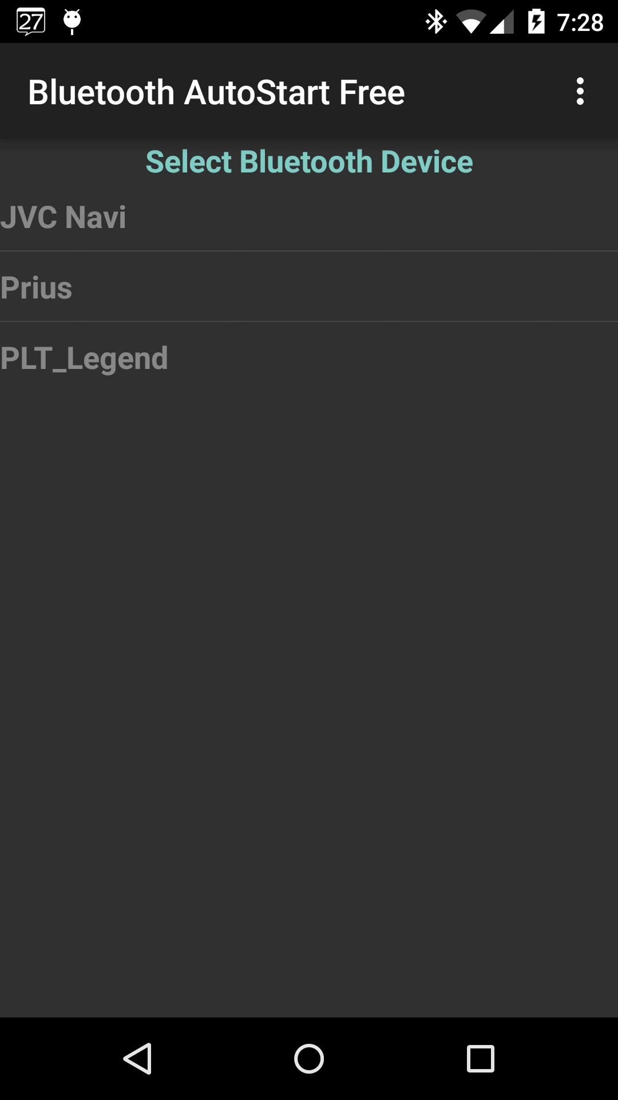
Task: Tap blank app bar area beside title
Action: pos(486,92)
